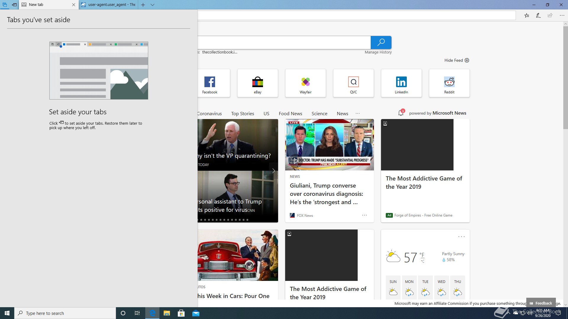The width and height of the screenshot is (568, 319).
Task: Click Most Addictive Game headline beside news card
Action: coord(424,183)
